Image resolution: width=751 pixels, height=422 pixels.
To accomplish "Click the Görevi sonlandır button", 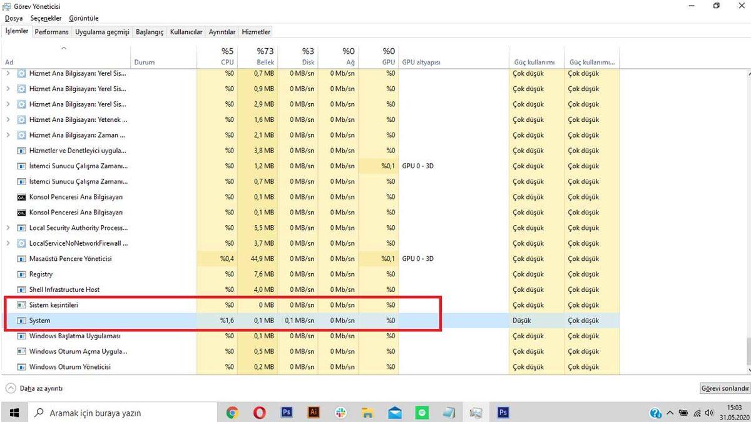I will (724, 388).
